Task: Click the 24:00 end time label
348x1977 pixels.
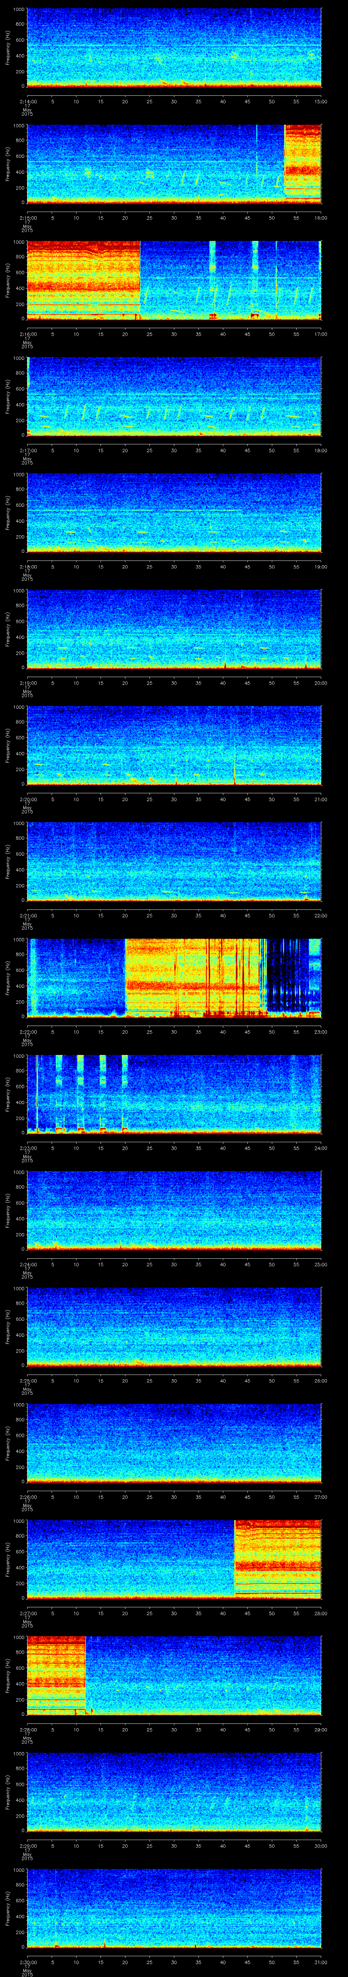Action: [321, 1148]
